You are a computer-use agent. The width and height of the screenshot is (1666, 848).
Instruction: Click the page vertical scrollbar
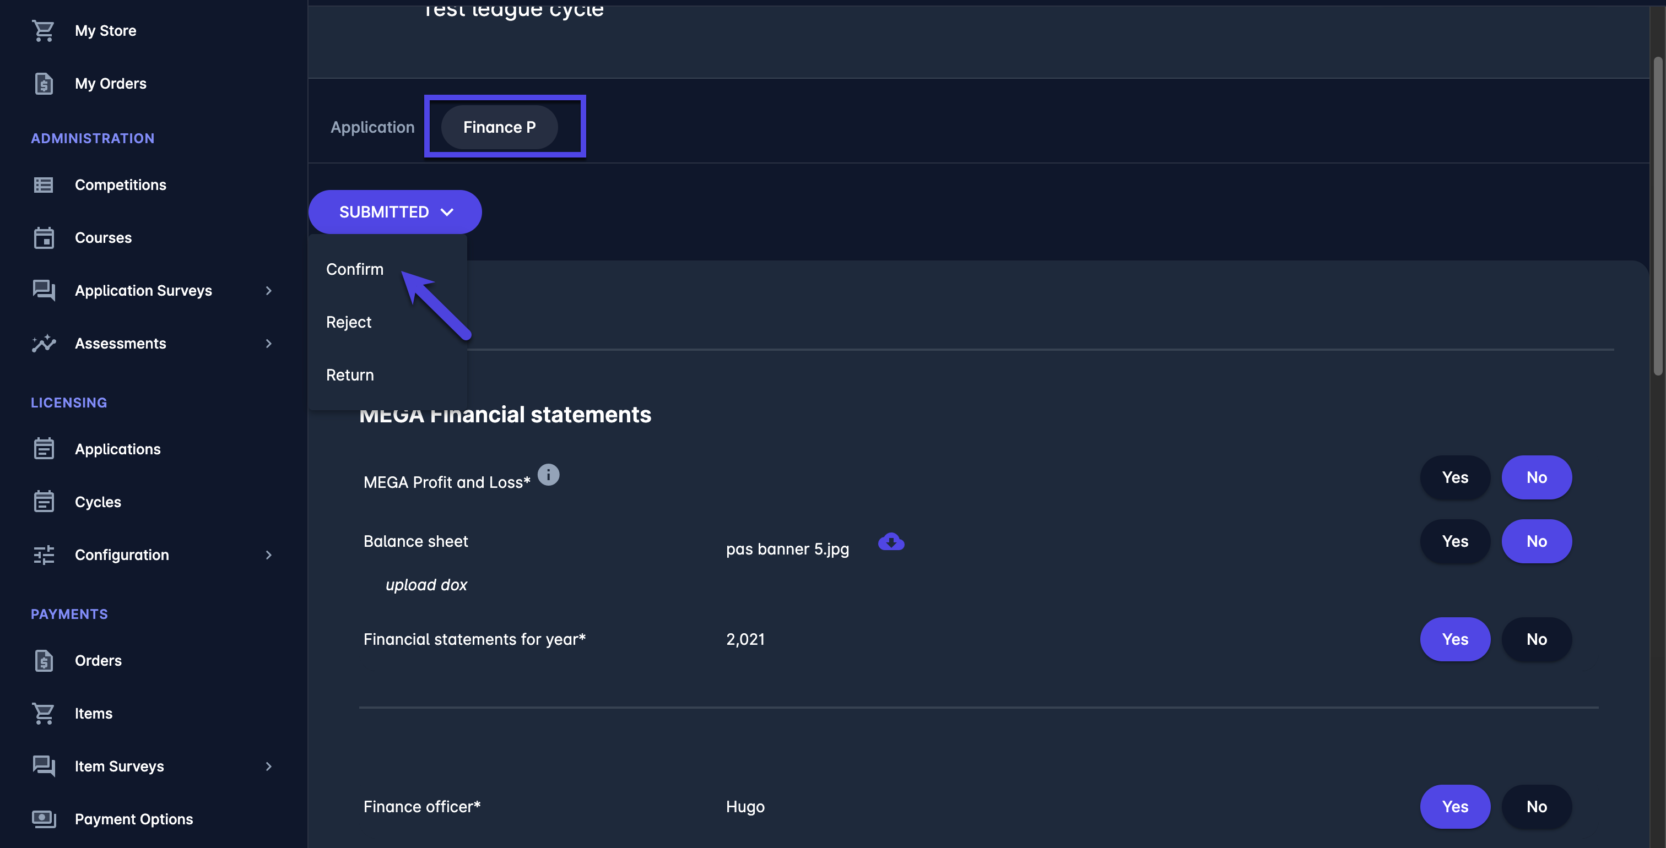[x=1657, y=216]
